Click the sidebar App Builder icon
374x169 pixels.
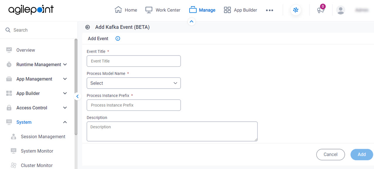[9, 93]
